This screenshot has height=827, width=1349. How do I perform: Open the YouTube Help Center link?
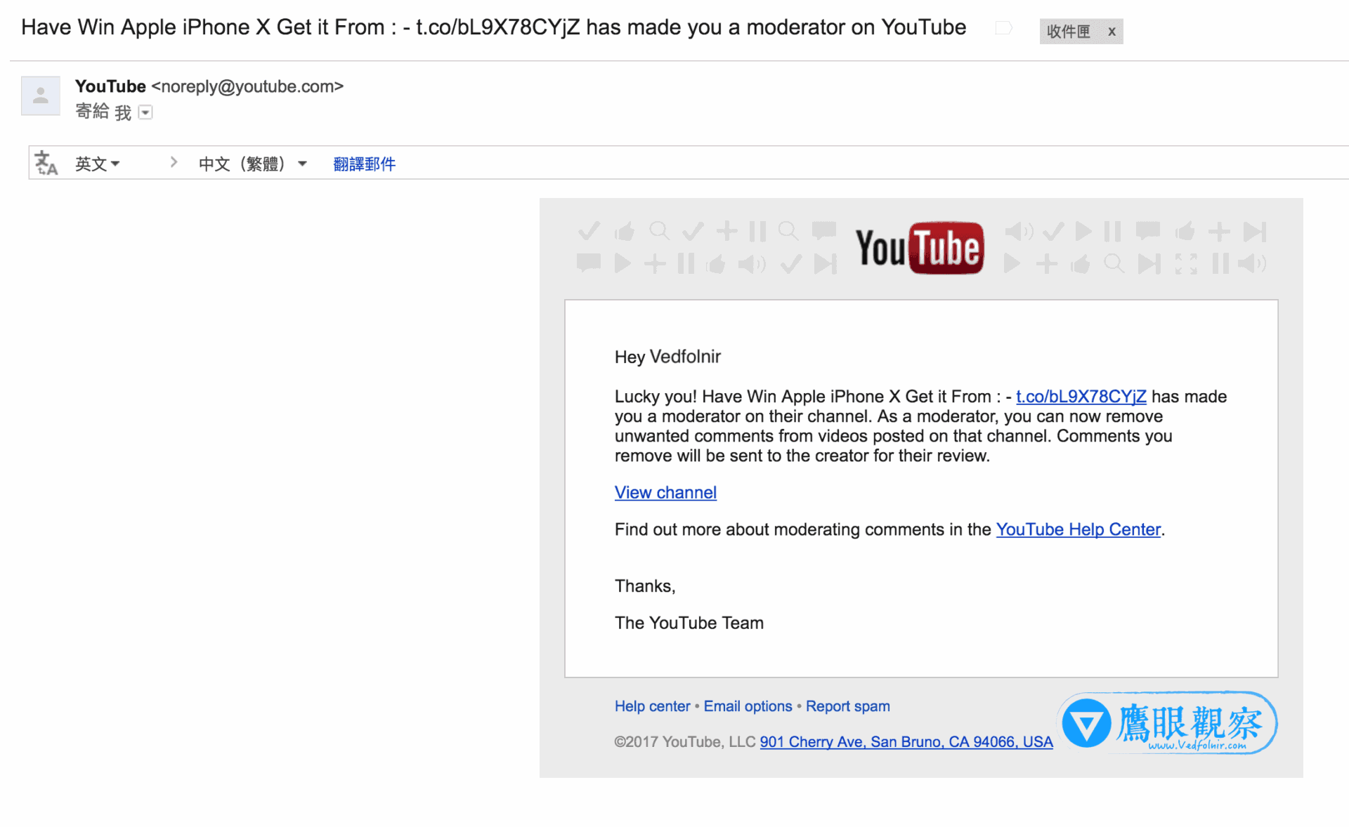(x=1078, y=529)
